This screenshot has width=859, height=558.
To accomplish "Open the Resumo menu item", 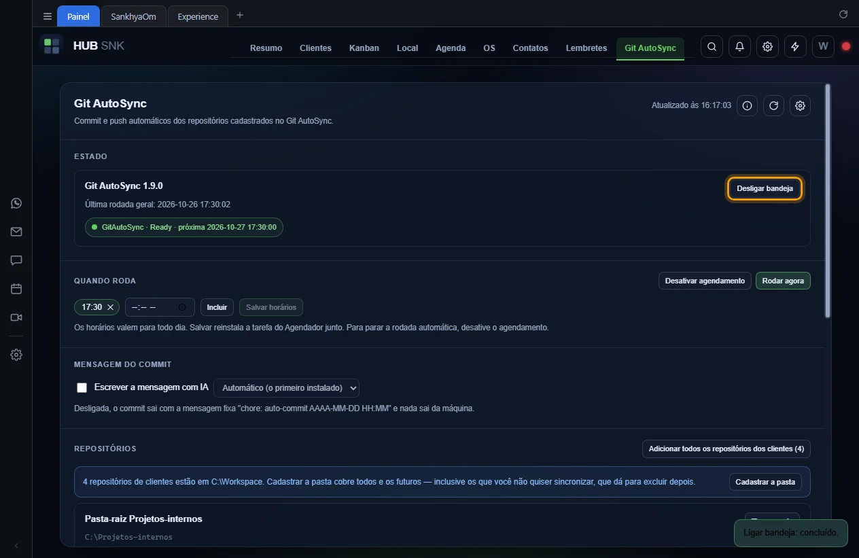I will 266,48.
